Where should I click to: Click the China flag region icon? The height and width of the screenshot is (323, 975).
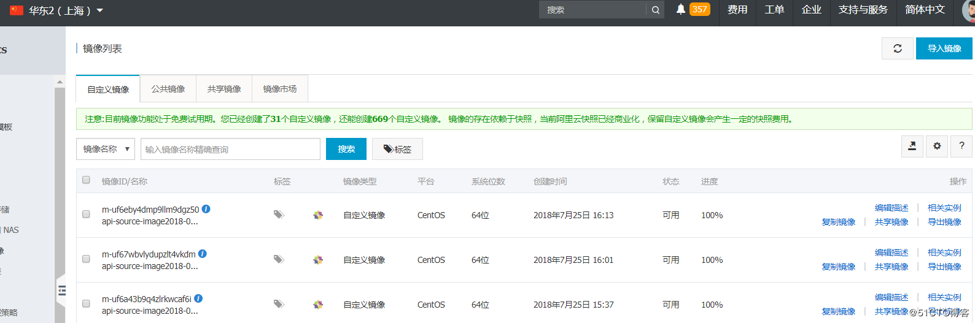[17, 10]
